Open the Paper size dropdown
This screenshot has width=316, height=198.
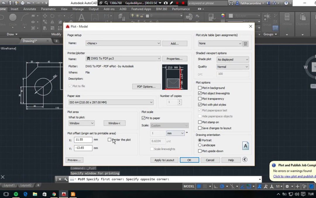coord(111,102)
